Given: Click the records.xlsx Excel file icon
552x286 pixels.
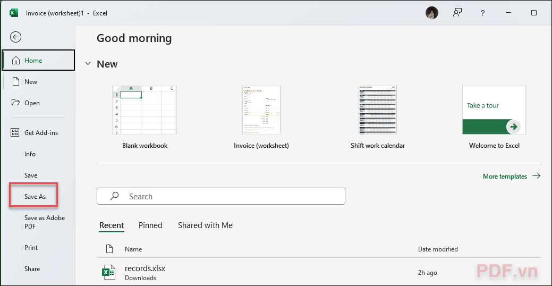Looking at the screenshot, I should click(x=108, y=273).
